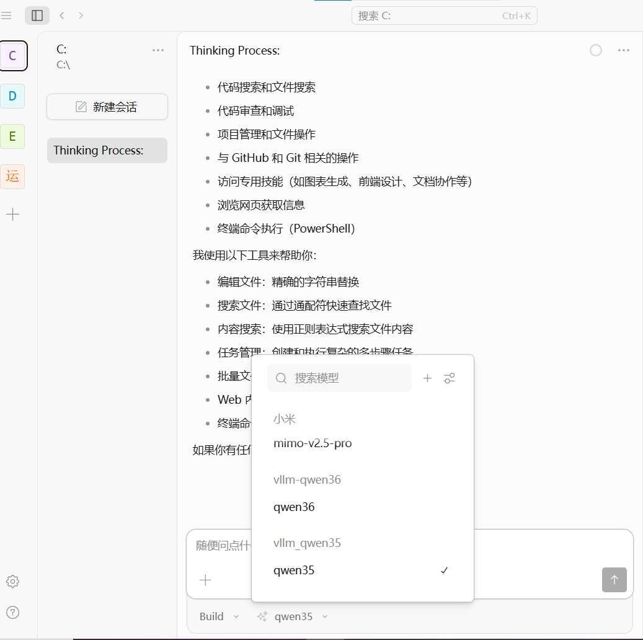Click the 代码审查和调试 bullet
This screenshot has height=640, width=643.
(255, 111)
